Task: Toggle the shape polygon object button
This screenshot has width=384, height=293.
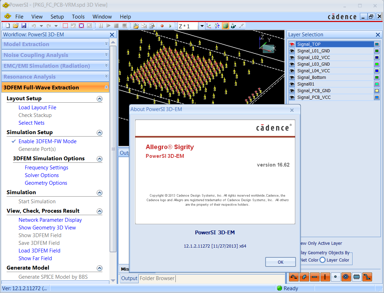Action: click(304, 277)
